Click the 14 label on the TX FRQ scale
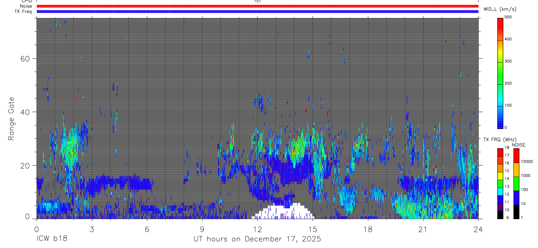 click(x=507, y=178)
